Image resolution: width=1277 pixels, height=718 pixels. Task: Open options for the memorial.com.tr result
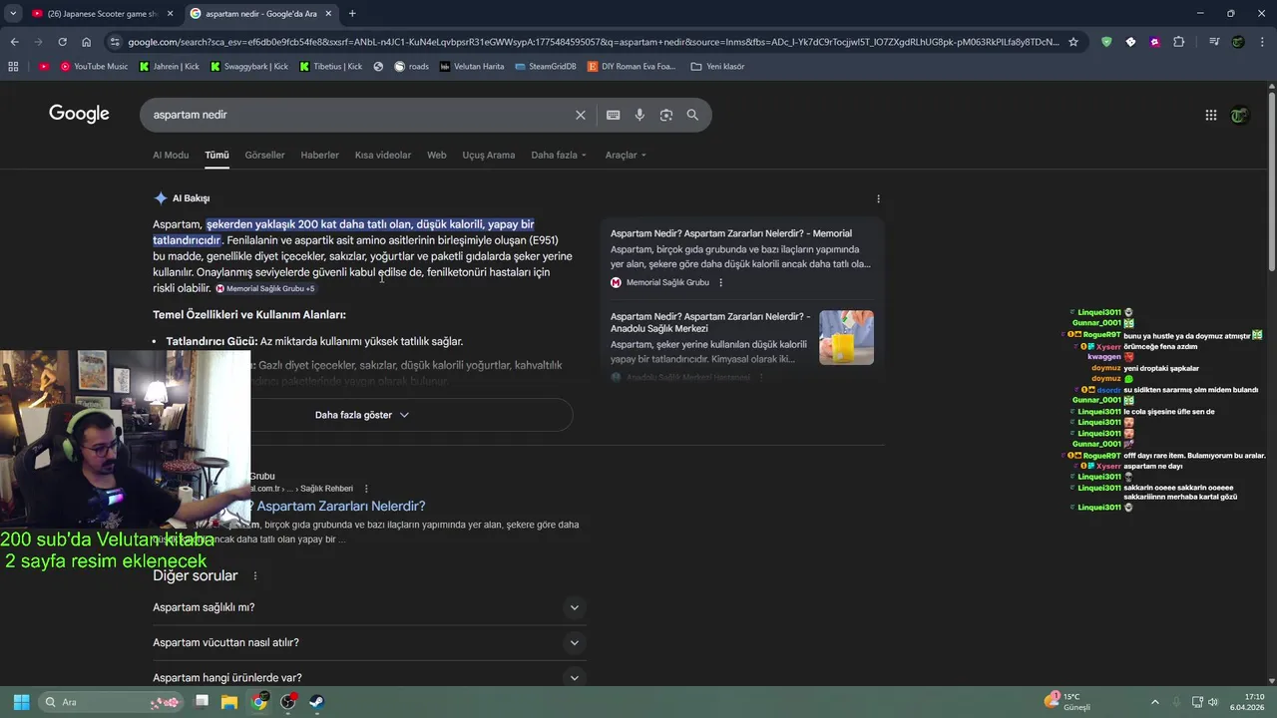366,489
